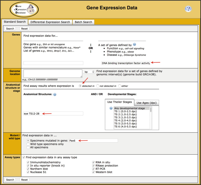Click help icon next to Anatomical Structures
The width and height of the screenshot is (201, 185).
(55, 94)
